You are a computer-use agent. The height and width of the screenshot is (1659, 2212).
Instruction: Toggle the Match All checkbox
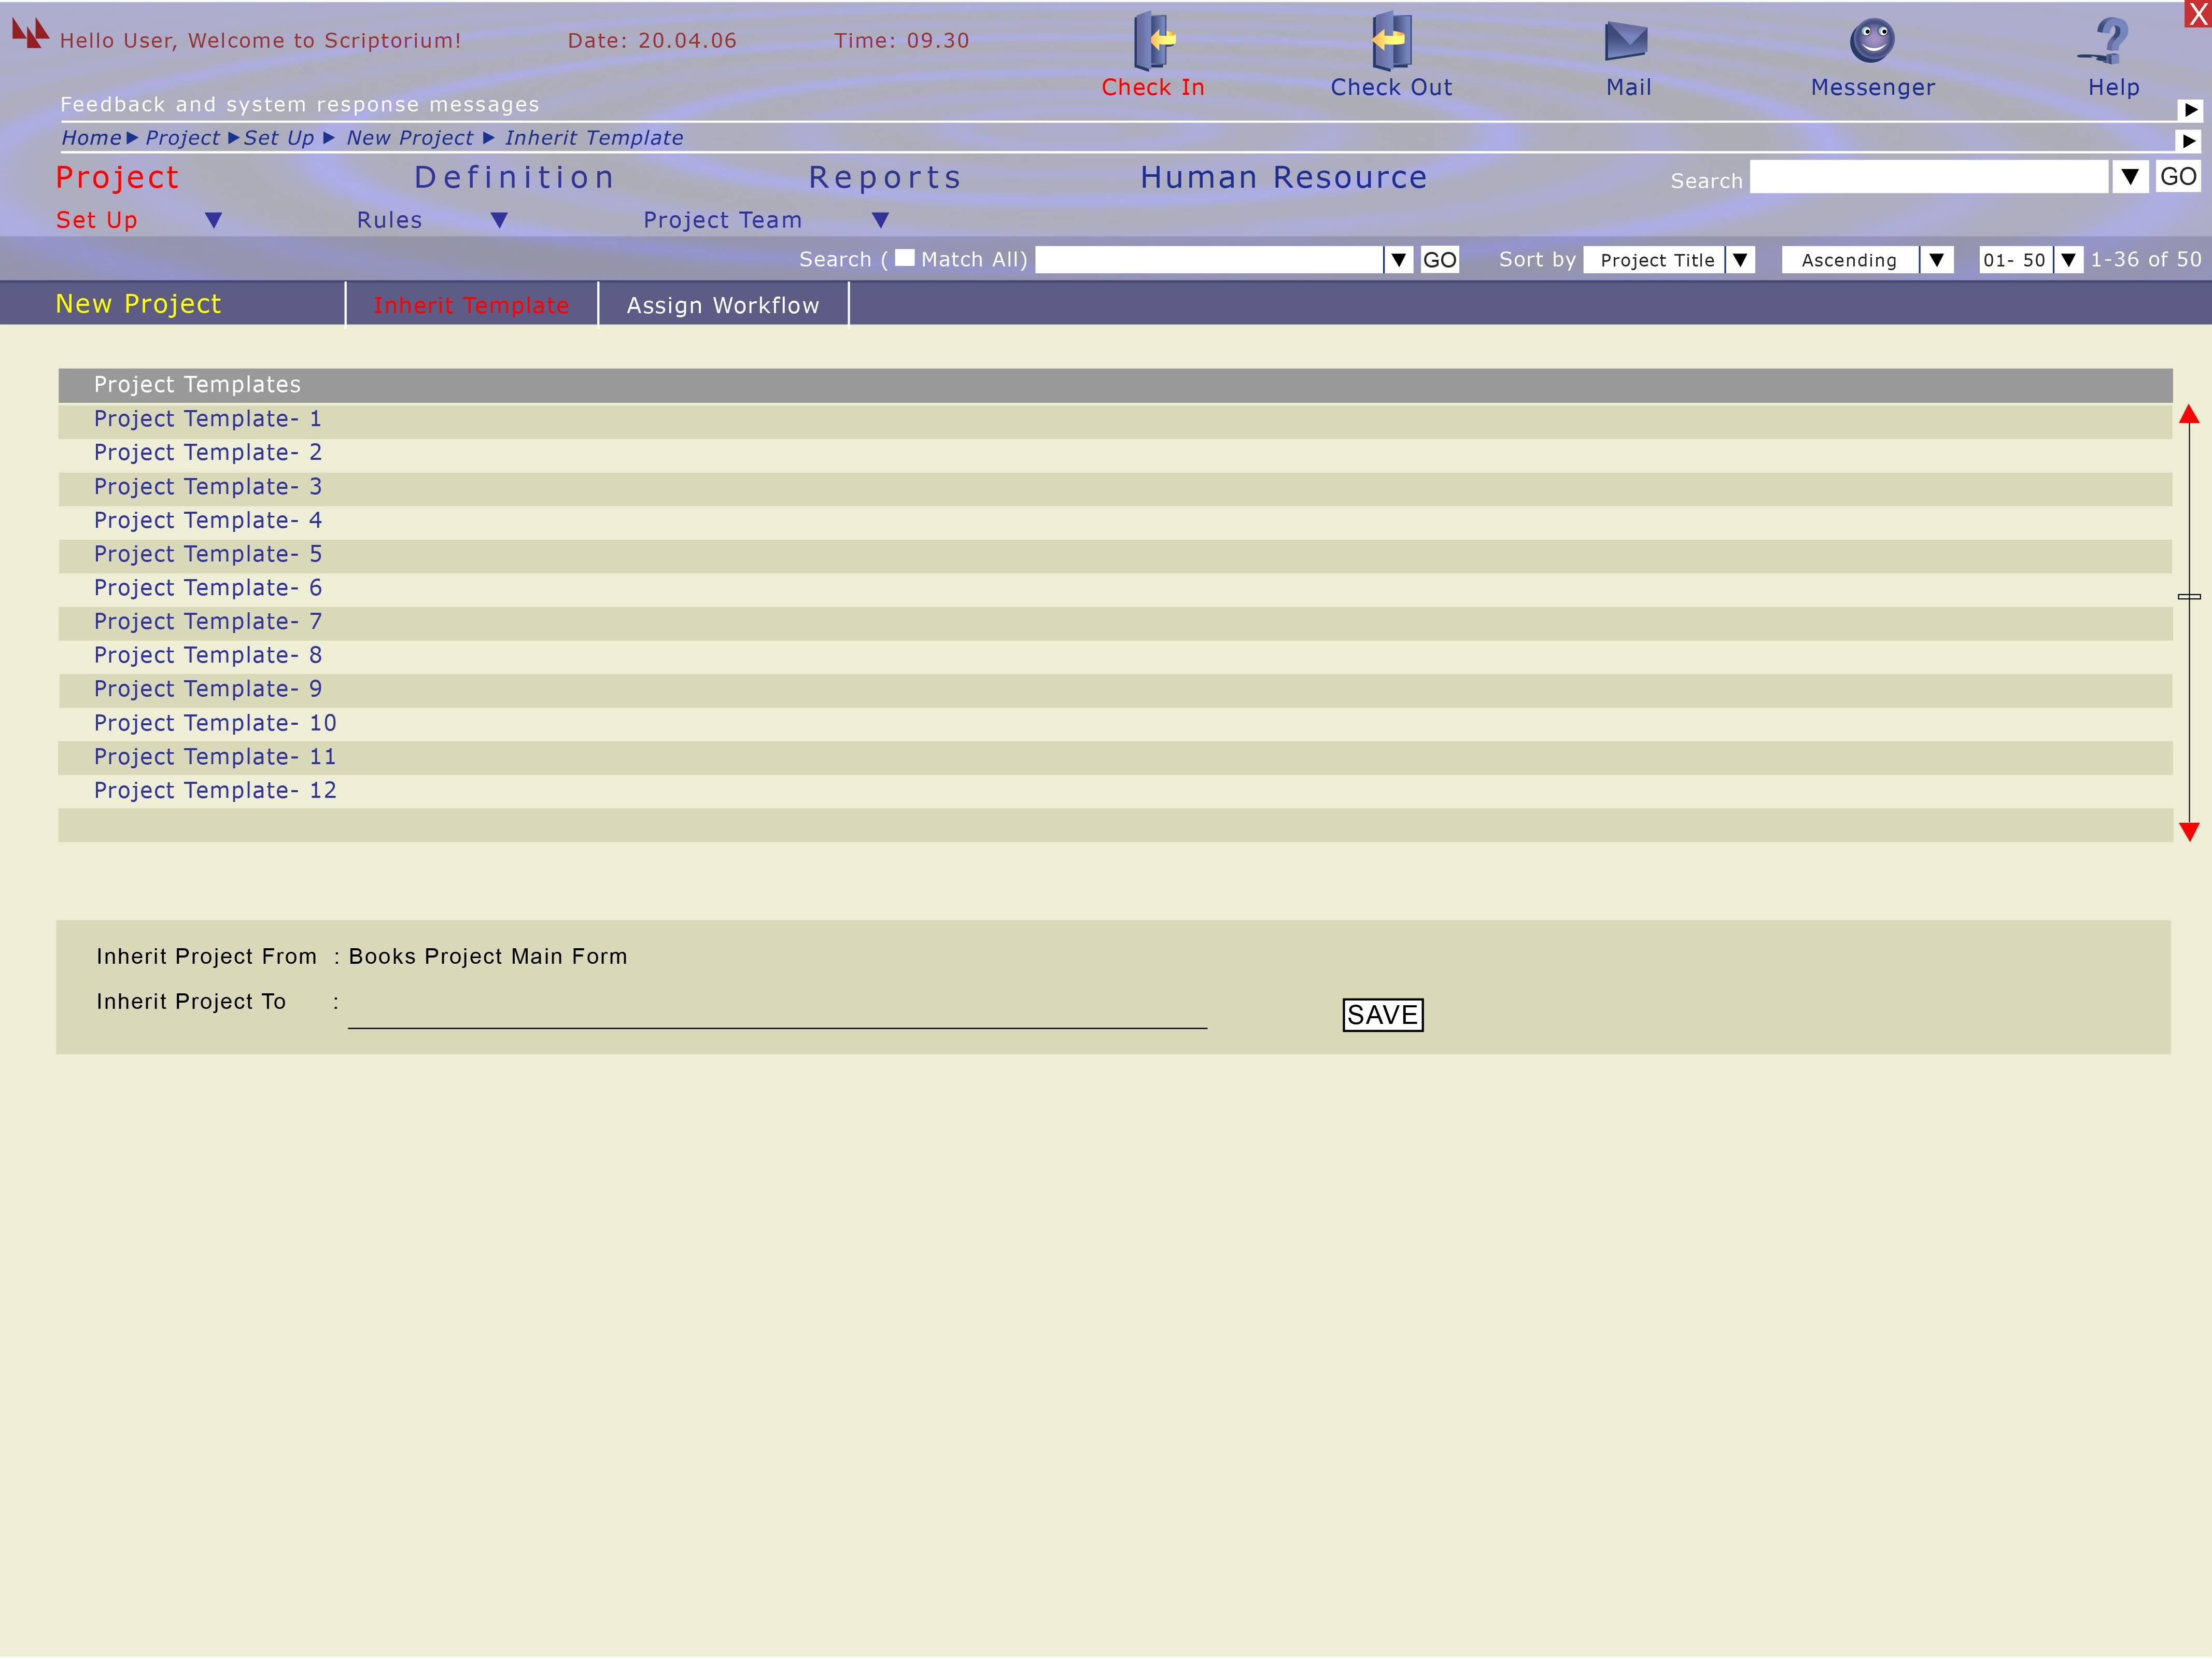coord(904,258)
